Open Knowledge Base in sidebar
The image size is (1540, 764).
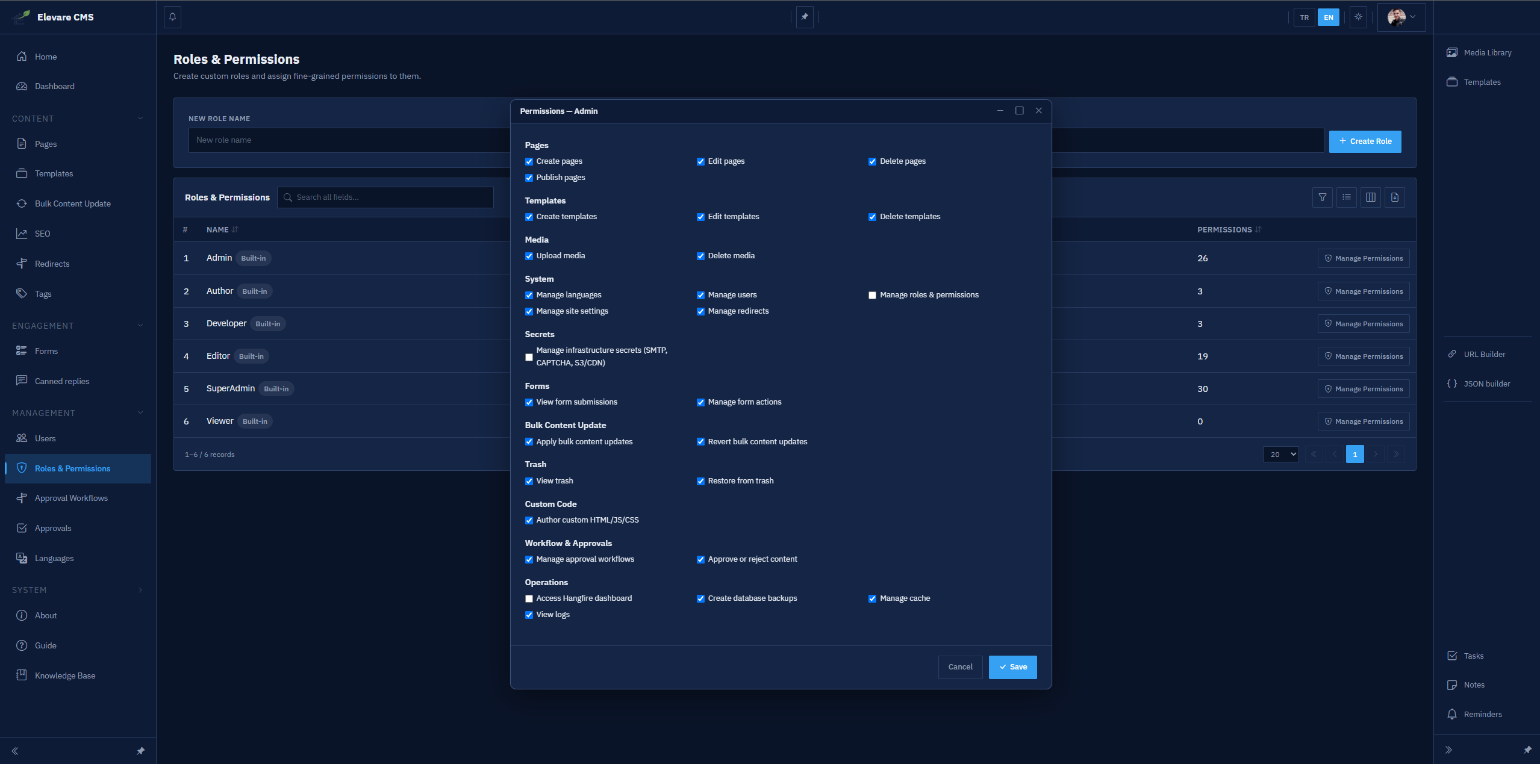(78, 675)
